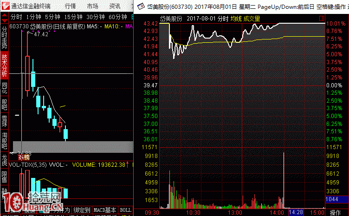
Task: Click the 43.42 limit-up price label
Action: tap(150, 24)
